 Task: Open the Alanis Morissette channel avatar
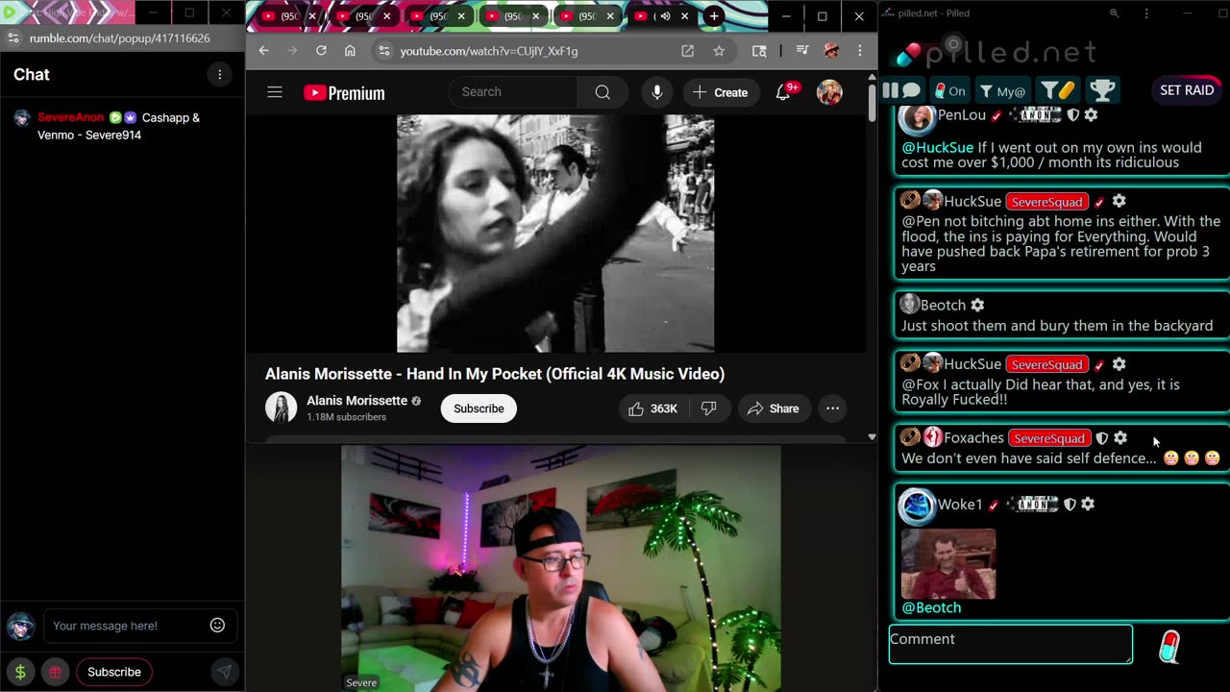tap(282, 408)
